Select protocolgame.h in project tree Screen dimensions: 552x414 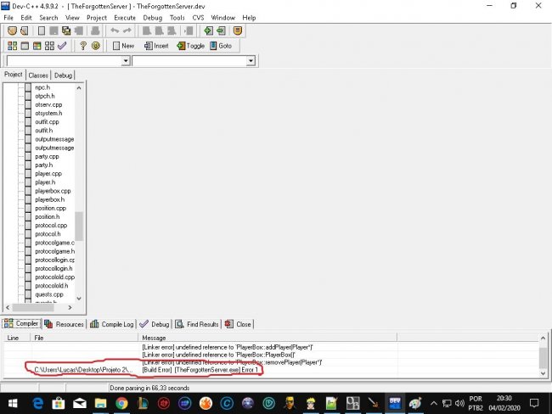54,251
